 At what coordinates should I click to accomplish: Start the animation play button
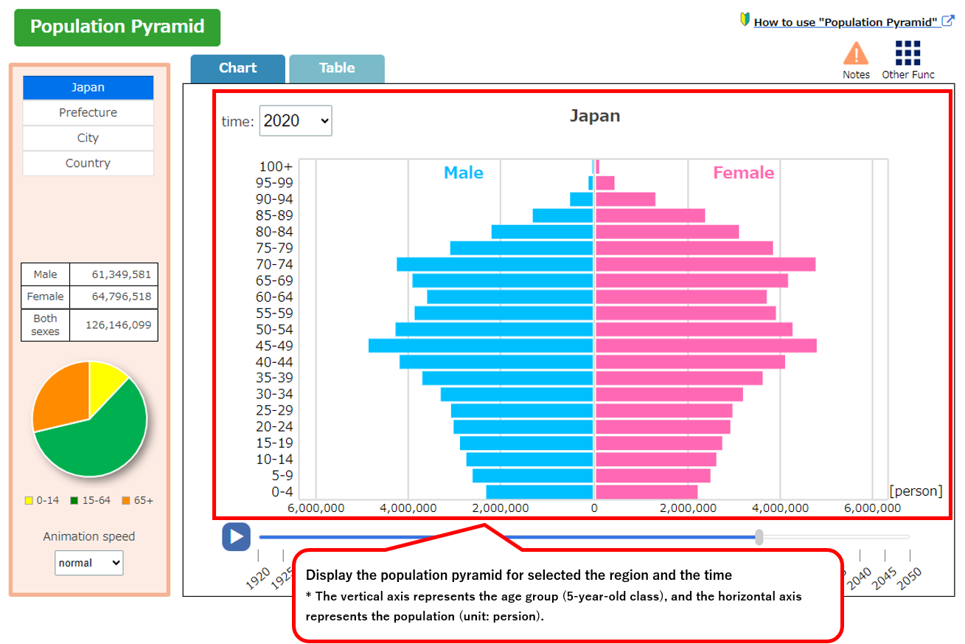pos(236,536)
